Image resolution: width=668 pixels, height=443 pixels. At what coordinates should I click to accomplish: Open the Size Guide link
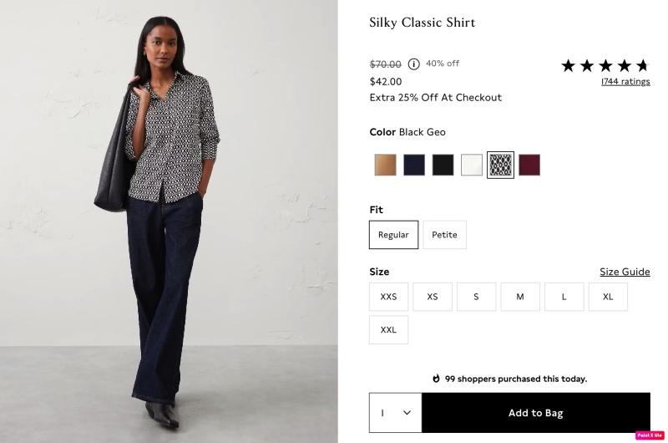[625, 272]
